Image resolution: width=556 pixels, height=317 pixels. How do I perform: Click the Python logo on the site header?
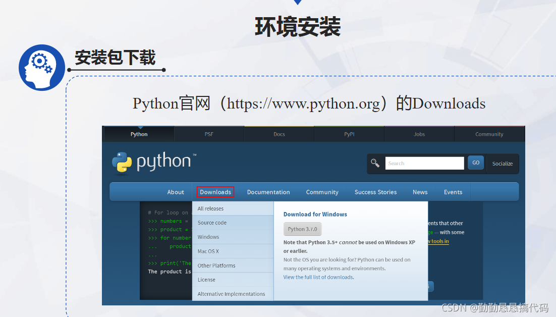154,163
